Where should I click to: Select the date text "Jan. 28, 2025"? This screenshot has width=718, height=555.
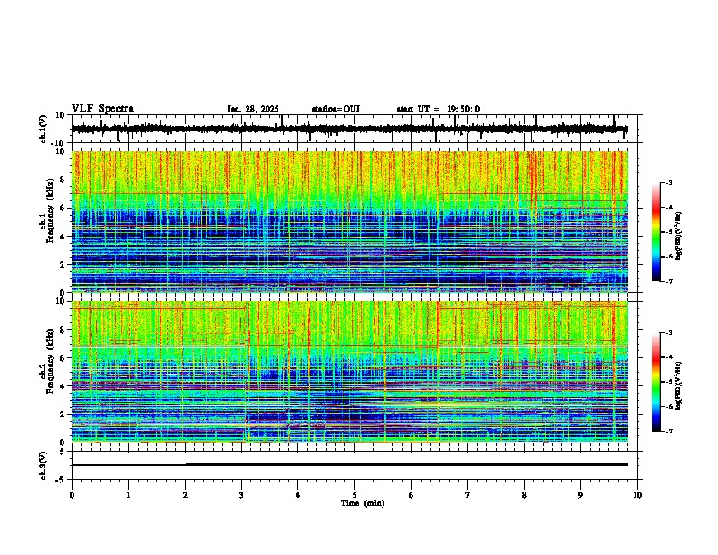(x=253, y=109)
